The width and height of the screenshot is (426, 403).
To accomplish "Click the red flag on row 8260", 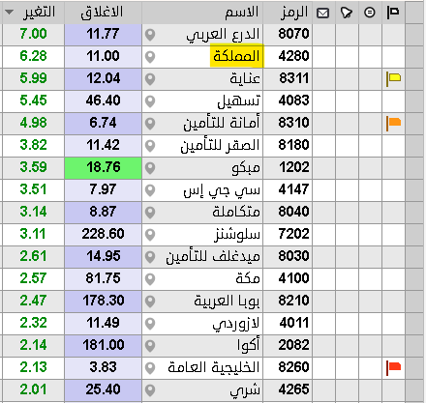I will (393, 367).
